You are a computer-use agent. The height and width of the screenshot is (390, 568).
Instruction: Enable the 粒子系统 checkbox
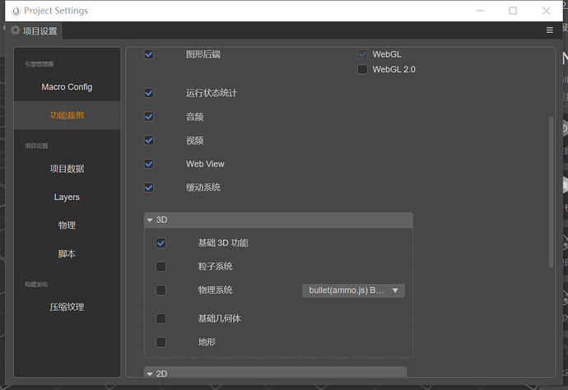coord(161,267)
